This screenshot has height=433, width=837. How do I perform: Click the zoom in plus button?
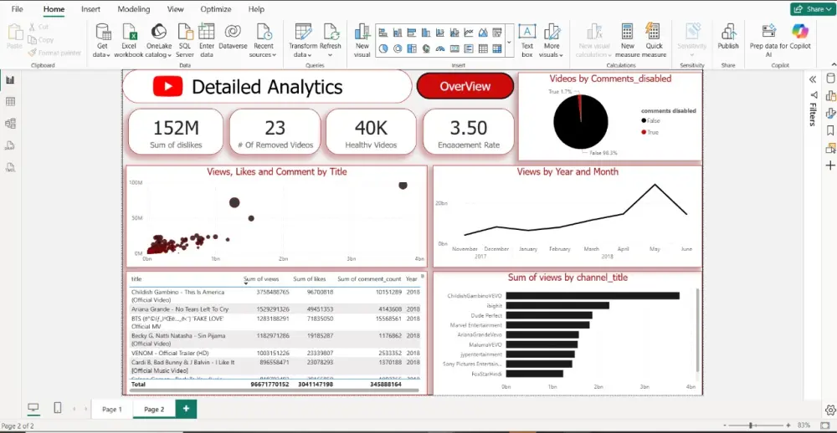790,425
